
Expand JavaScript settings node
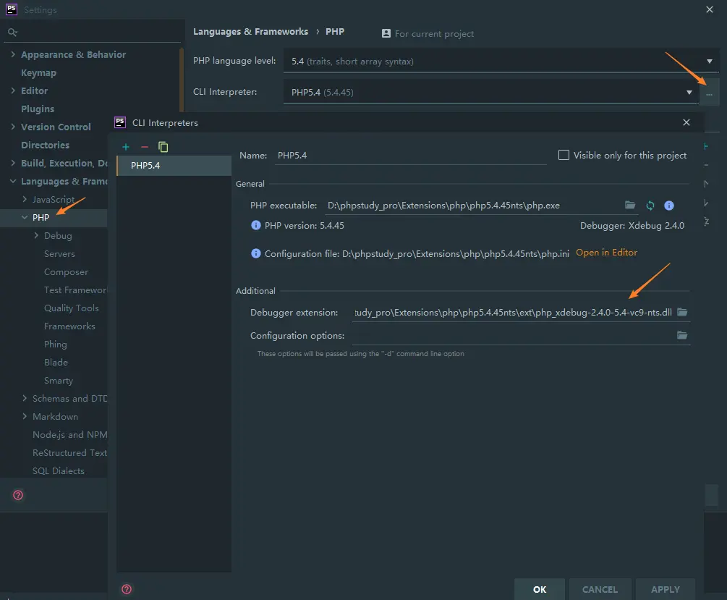coord(25,199)
